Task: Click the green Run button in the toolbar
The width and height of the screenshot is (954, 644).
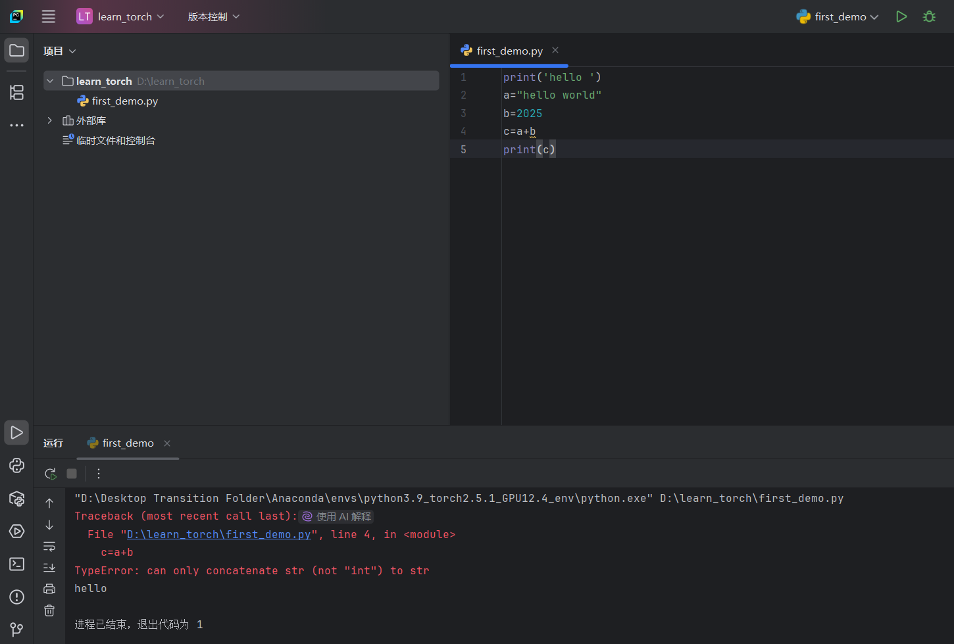Action: tap(901, 16)
